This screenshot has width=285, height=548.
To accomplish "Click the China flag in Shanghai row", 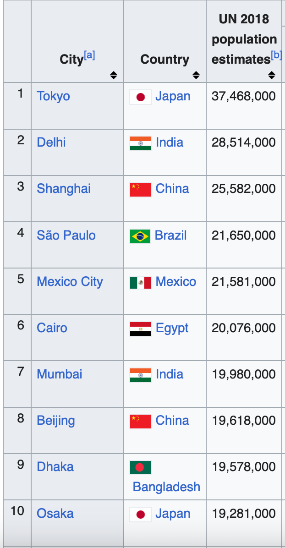I will click(x=141, y=190).
